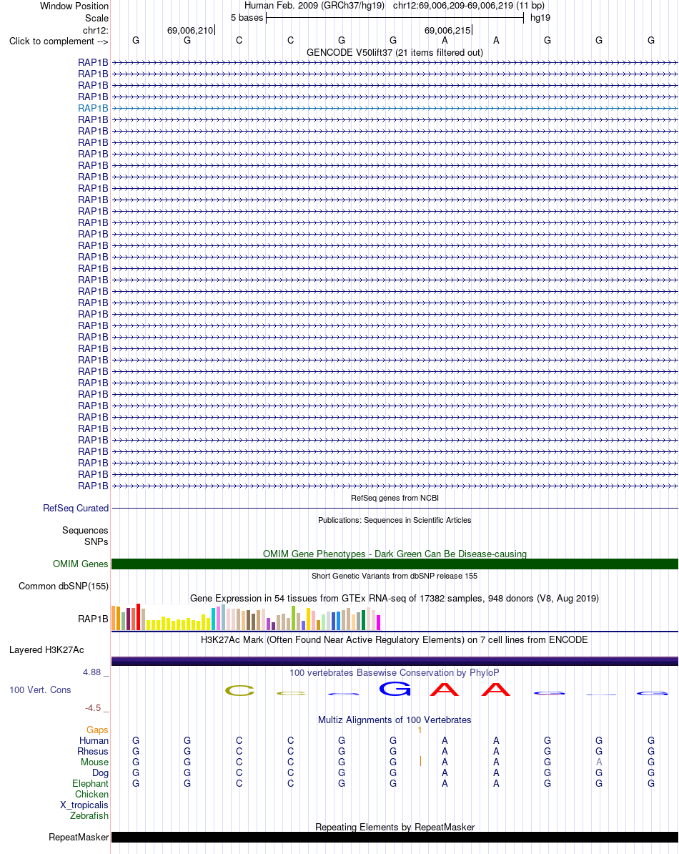Click the light-blue highlighted RAP1B transcript label
679x854 pixels.
[x=93, y=109]
